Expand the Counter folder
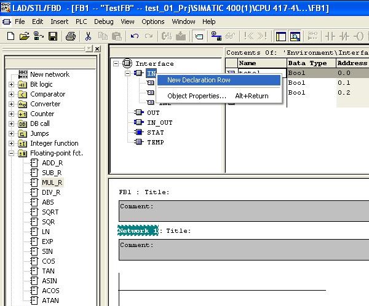Screen dimensions: 369x306 point(11,114)
